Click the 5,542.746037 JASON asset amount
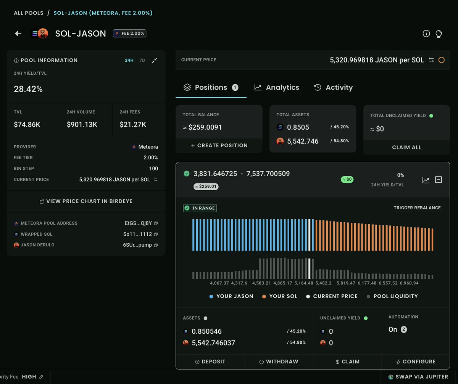458x384 pixels. (x=213, y=343)
